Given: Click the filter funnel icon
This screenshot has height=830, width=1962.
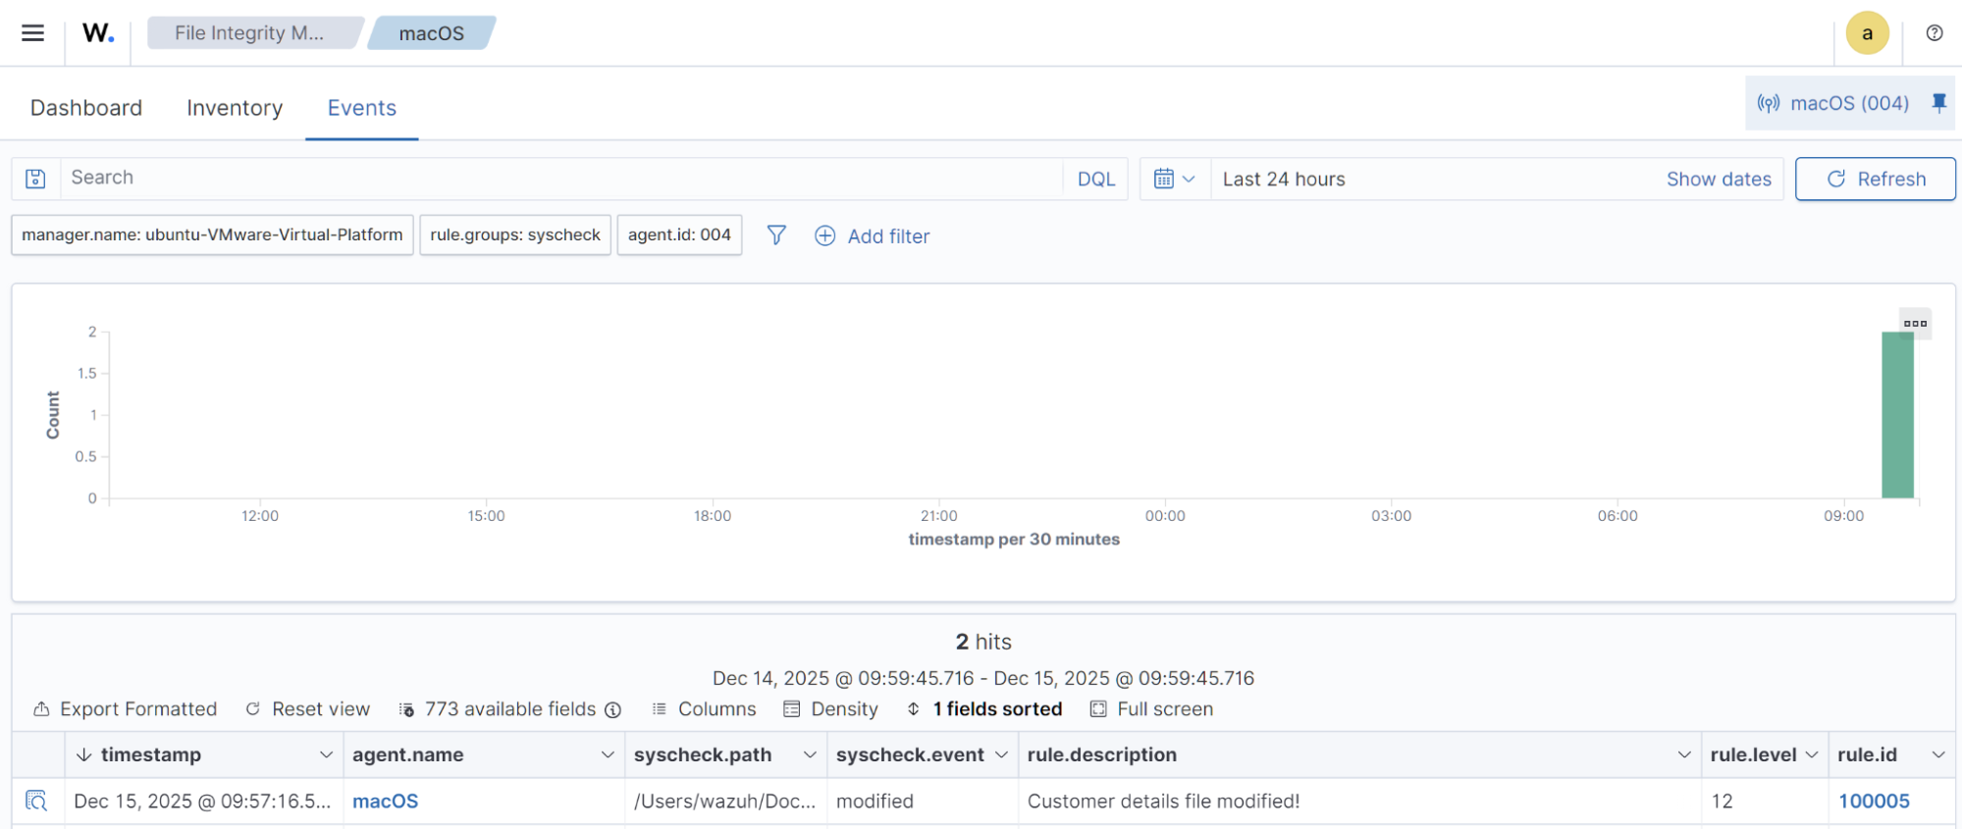Looking at the screenshot, I should click(x=776, y=235).
